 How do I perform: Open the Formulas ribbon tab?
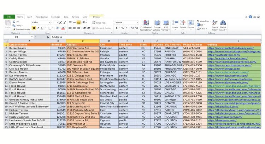[x=55, y=17]
